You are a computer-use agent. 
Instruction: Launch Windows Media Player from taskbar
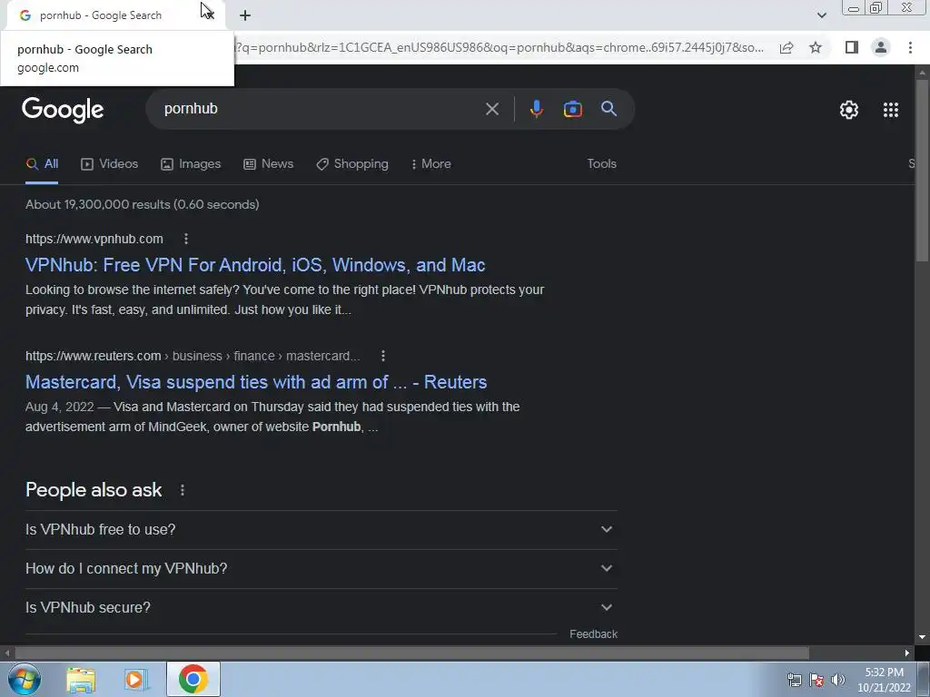tap(134, 679)
